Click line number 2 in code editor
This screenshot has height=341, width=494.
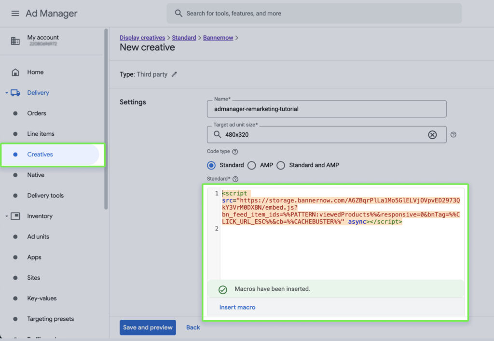coord(217,228)
